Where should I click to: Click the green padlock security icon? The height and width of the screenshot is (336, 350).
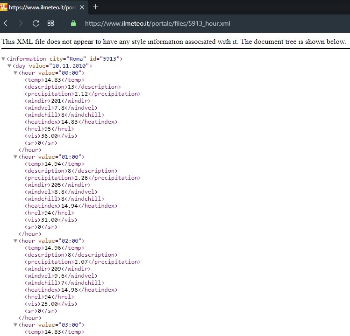73,23
